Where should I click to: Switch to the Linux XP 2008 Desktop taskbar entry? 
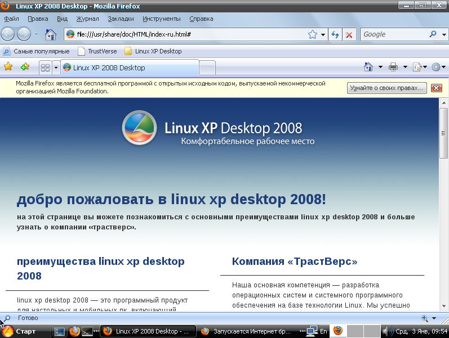pyautogui.click(x=148, y=331)
